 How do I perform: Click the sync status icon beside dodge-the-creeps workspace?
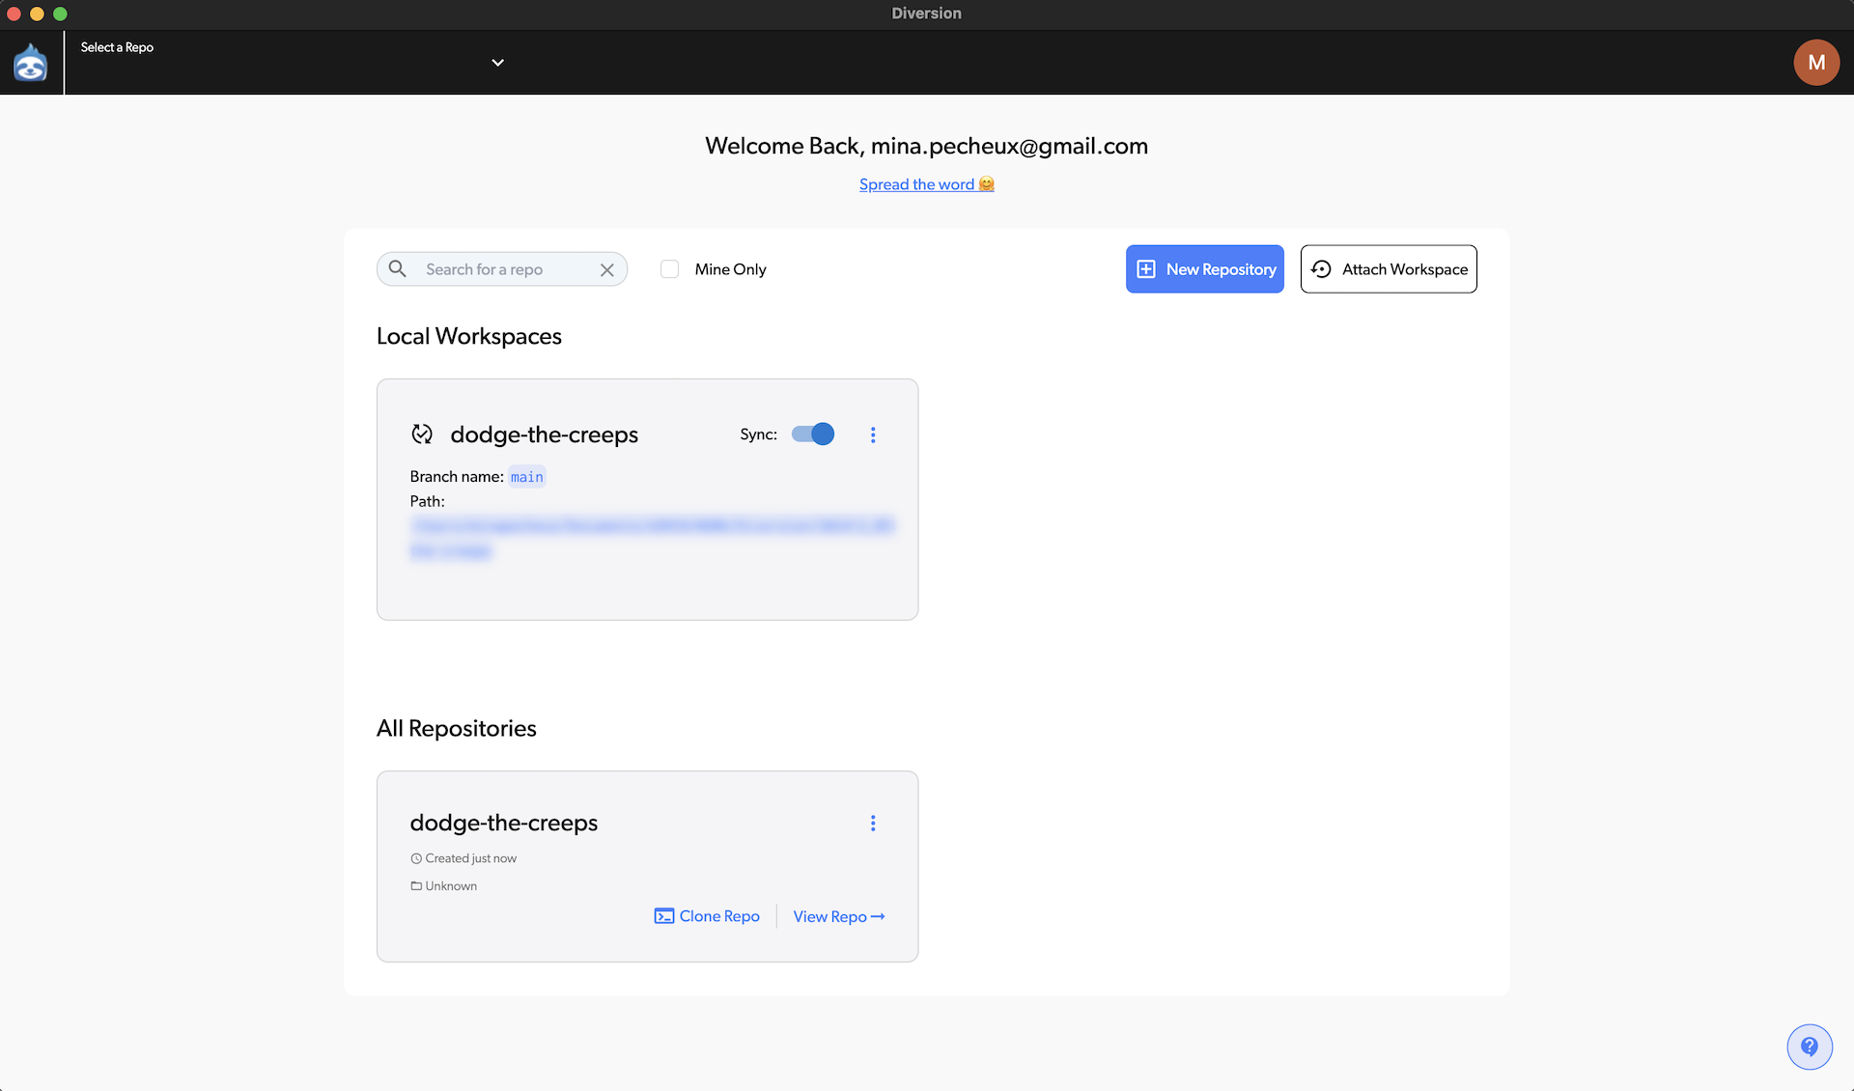click(422, 434)
